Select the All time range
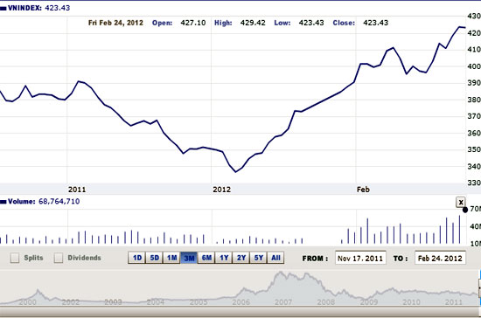 [275, 258]
